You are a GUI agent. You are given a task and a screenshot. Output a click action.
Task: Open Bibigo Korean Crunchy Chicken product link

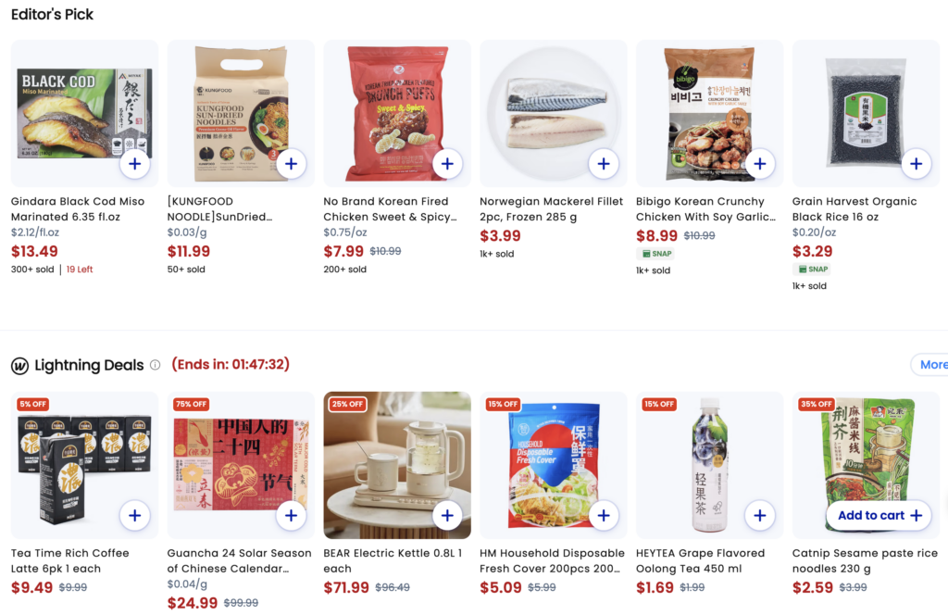705,209
